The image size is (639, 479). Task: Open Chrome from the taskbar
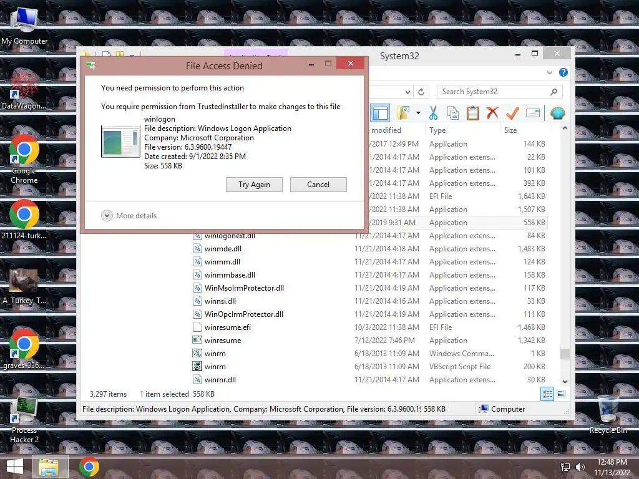tap(89, 467)
